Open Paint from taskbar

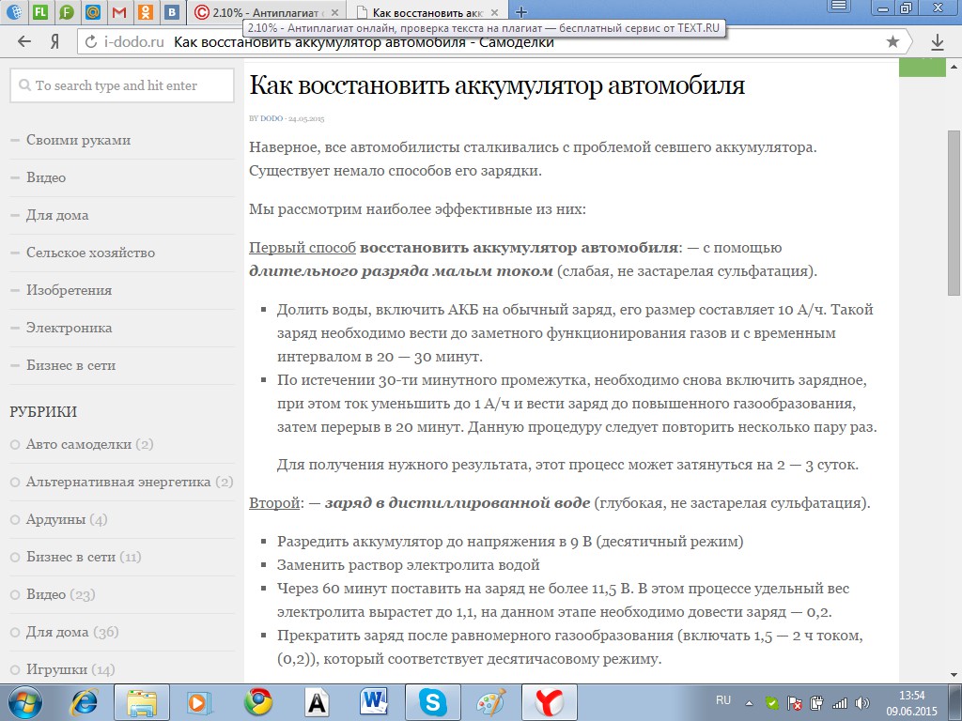[490, 702]
